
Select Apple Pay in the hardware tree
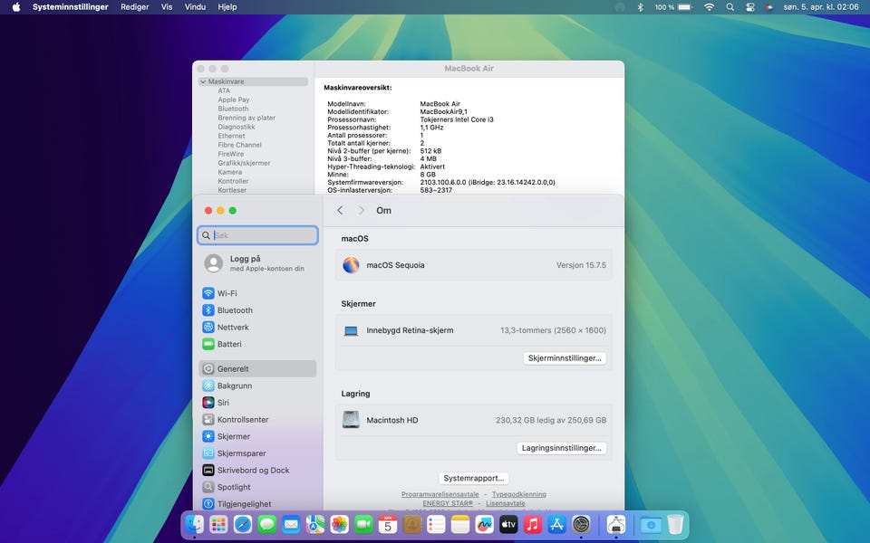coord(234,100)
